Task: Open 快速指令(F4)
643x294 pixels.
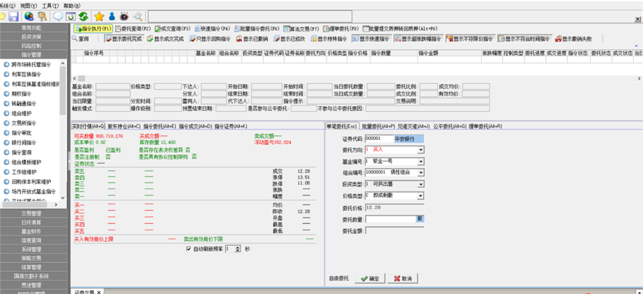Action: point(212,29)
